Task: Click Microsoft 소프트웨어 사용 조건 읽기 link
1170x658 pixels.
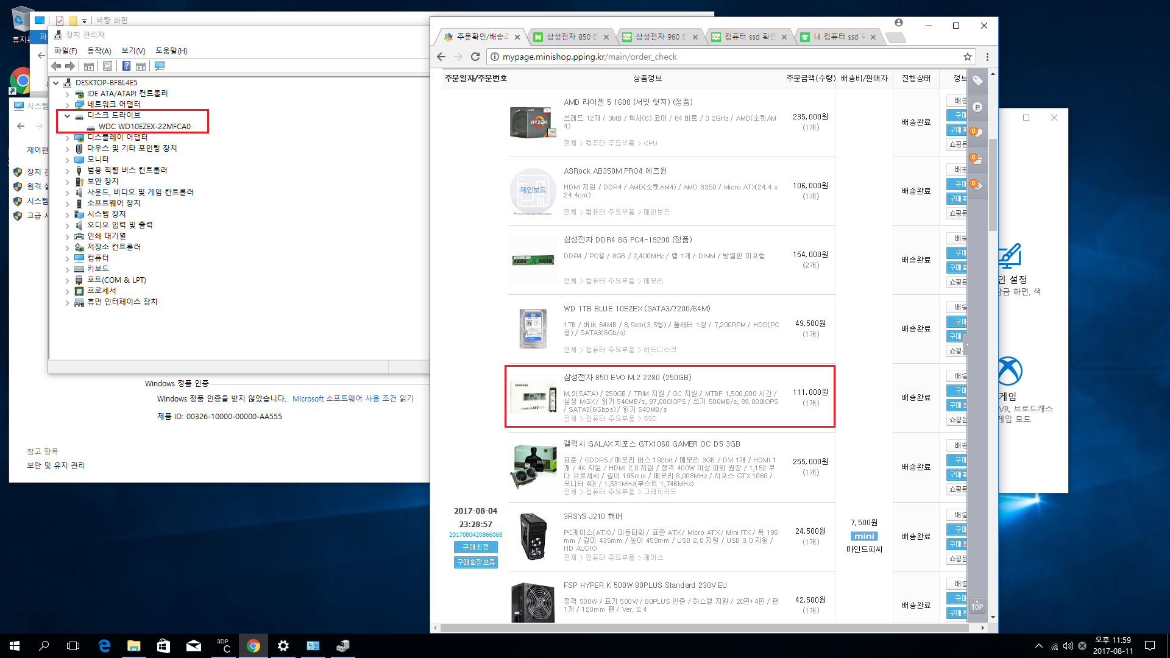Action: tap(353, 398)
